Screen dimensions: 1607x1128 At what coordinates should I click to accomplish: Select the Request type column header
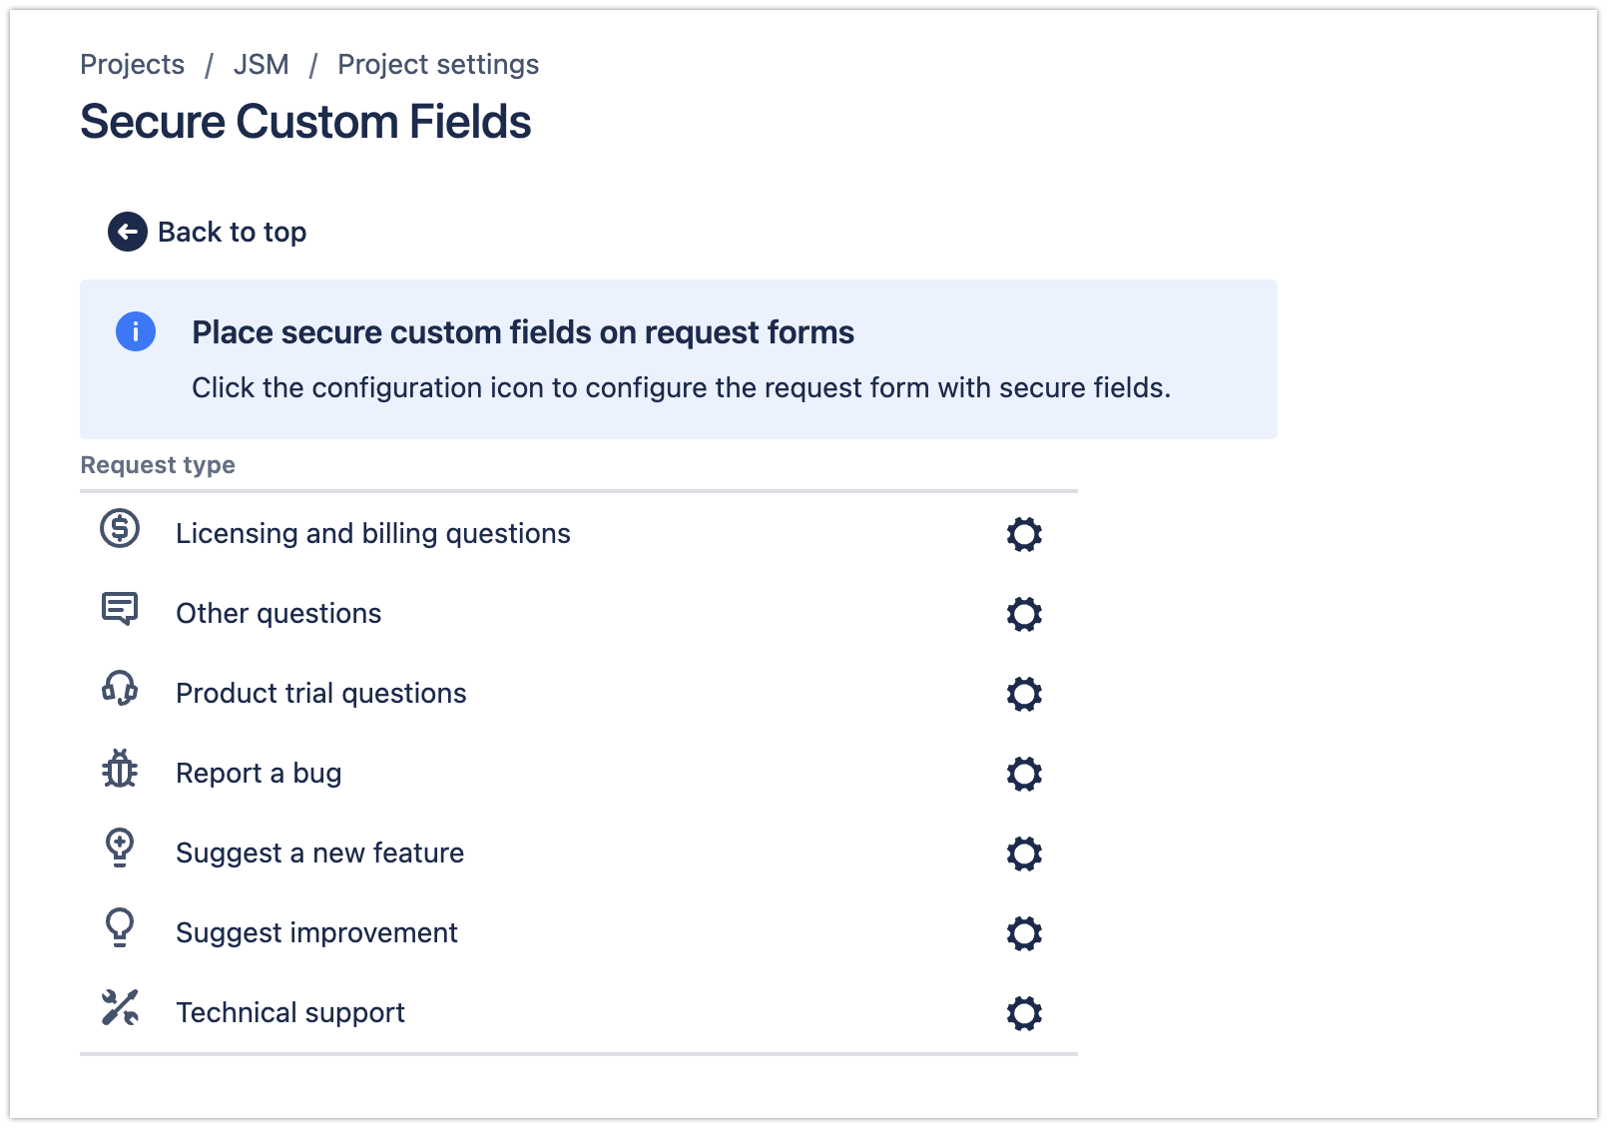click(x=158, y=464)
